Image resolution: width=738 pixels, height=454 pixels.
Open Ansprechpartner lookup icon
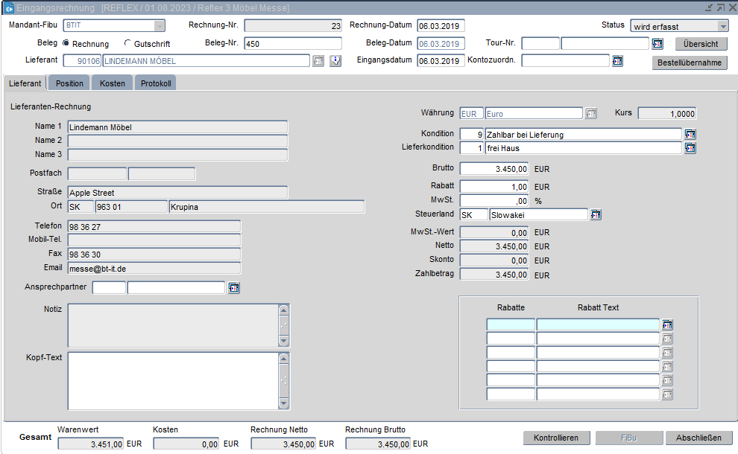pyautogui.click(x=234, y=288)
